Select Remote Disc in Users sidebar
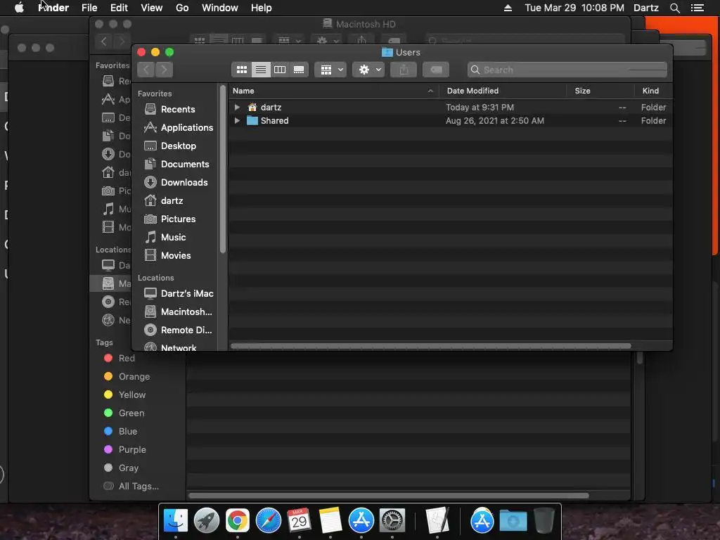Image resolution: width=720 pixels, height=540 pixels. (178, 330)
